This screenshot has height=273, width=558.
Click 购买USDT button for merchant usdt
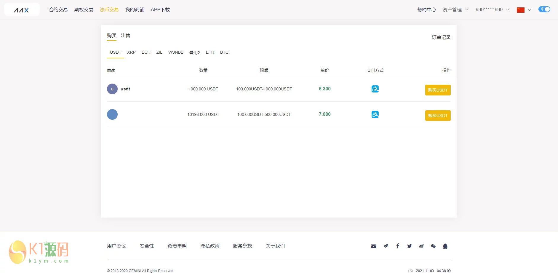click(438, 90)
